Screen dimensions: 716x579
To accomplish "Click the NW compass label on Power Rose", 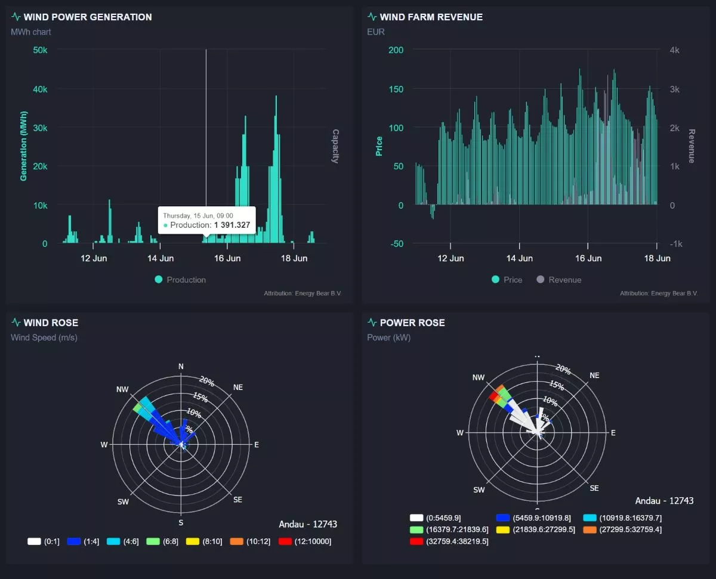I will (x=478, y=377).
